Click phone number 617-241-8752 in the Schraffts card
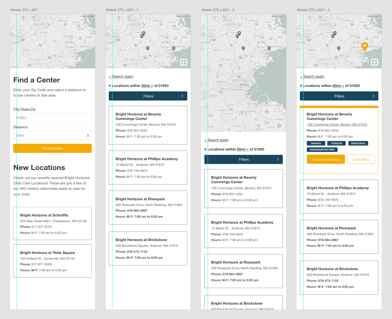This screenshot has width=392, height=319. click(x=42, y=227)
